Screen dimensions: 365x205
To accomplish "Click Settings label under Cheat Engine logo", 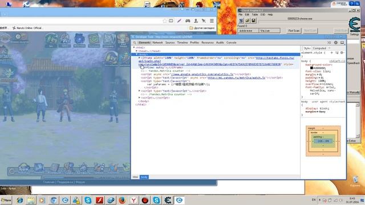I will tap(355, 34).
